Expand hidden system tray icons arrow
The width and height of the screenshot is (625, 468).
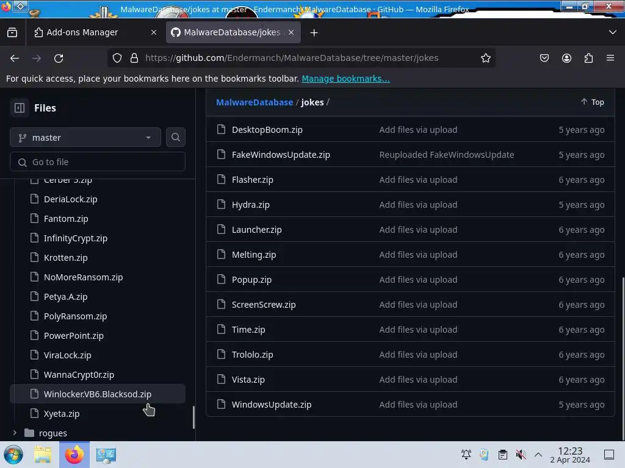[x=538, y=455]
